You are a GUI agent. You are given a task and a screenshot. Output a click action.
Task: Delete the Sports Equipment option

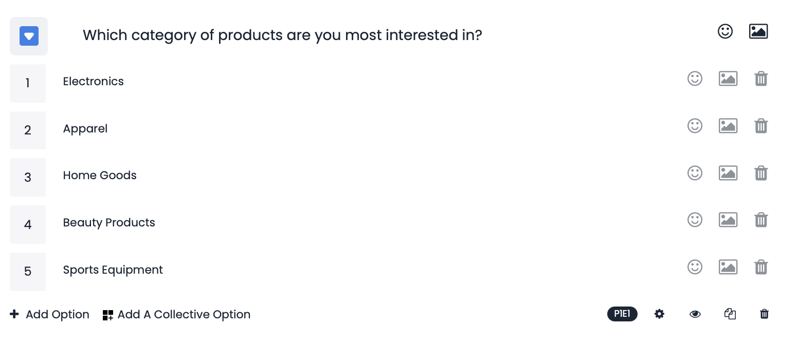click(x=761, y=267)
